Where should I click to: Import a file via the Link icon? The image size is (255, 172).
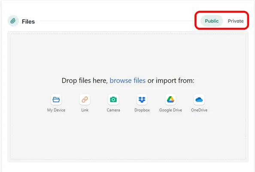[x=85, y=100]
